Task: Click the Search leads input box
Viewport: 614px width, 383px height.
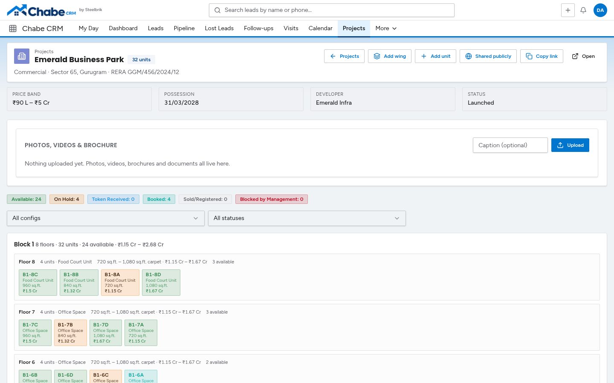Action: point(332,10)
